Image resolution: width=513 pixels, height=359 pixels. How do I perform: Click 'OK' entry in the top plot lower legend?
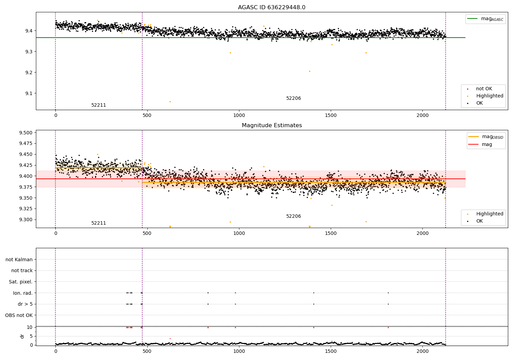pos(479,103)
